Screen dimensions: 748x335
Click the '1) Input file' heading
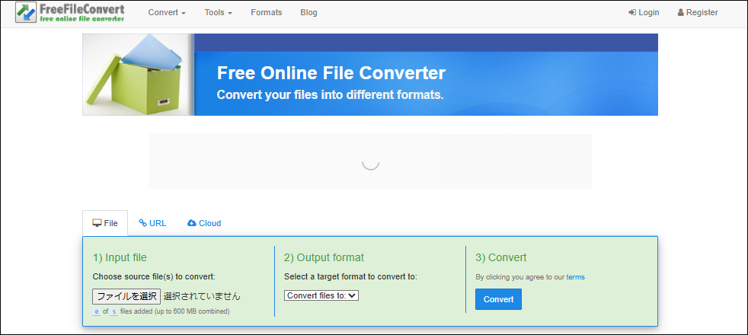pyautogui.click(x=120, y=258)
